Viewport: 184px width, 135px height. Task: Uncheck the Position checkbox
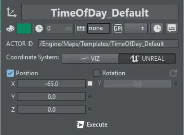pos(10,73)
